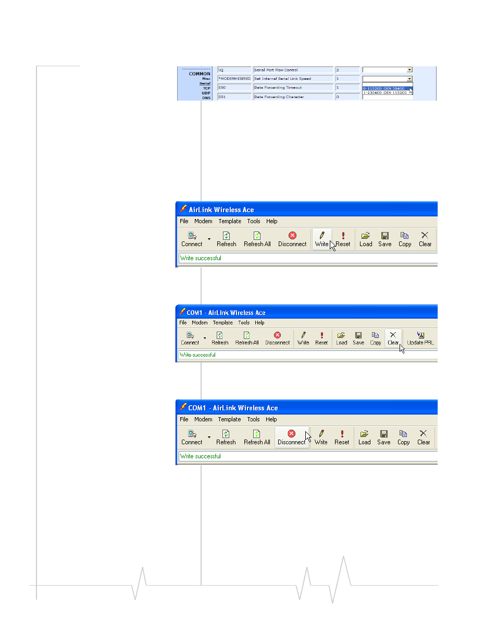
Task: Click Disconnect in the non-COM1 AirLink window
Action: [292, 239]
